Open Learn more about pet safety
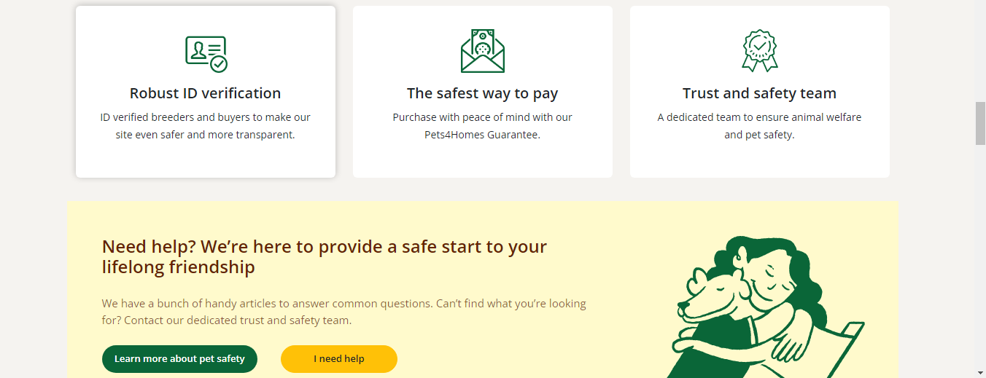This screenshot has width=986, height=378. tap(179, 359)
